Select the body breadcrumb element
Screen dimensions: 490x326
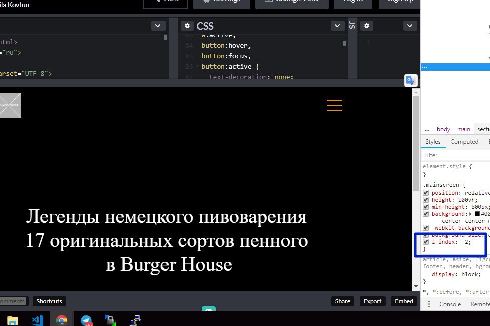(443, 129)
